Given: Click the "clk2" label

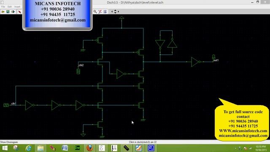Looking at the screenshot, I should [x=81, y=65].
